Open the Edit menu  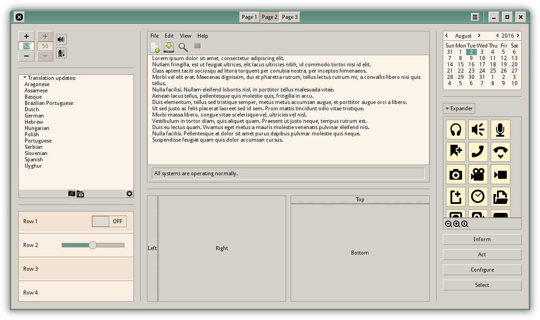[169, 36]
